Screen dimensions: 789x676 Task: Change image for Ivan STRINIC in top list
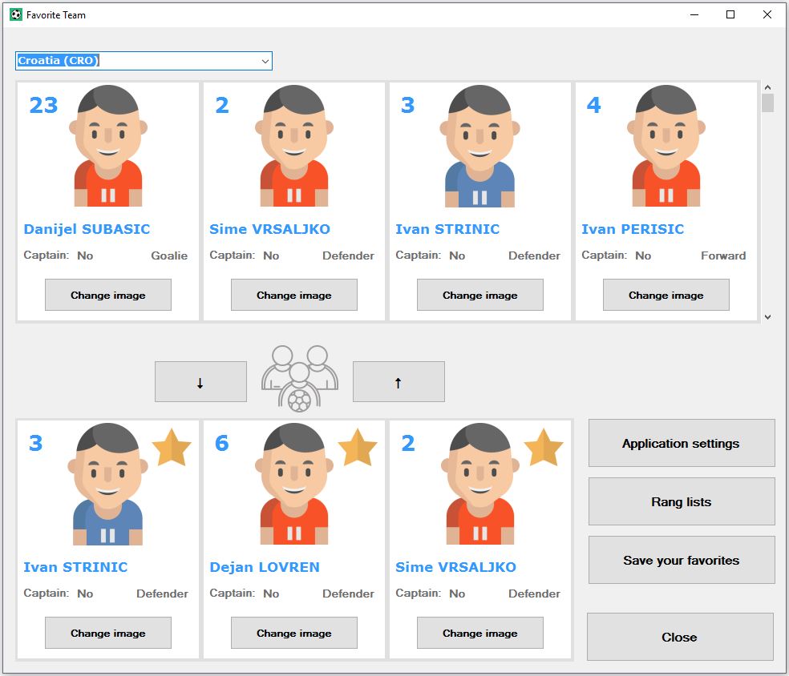coord(480,295)
